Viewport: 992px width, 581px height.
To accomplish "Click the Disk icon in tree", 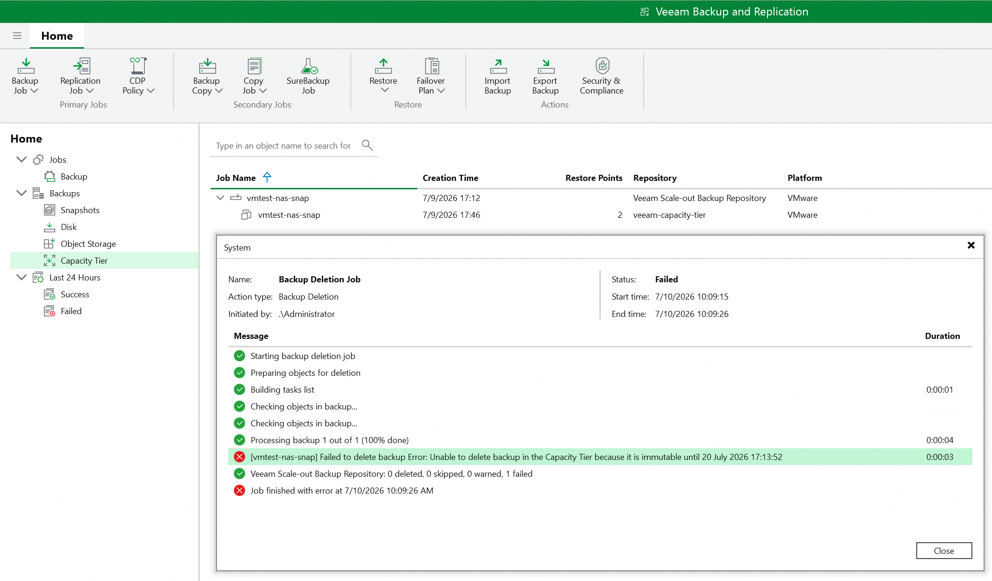I will point(50,227).
